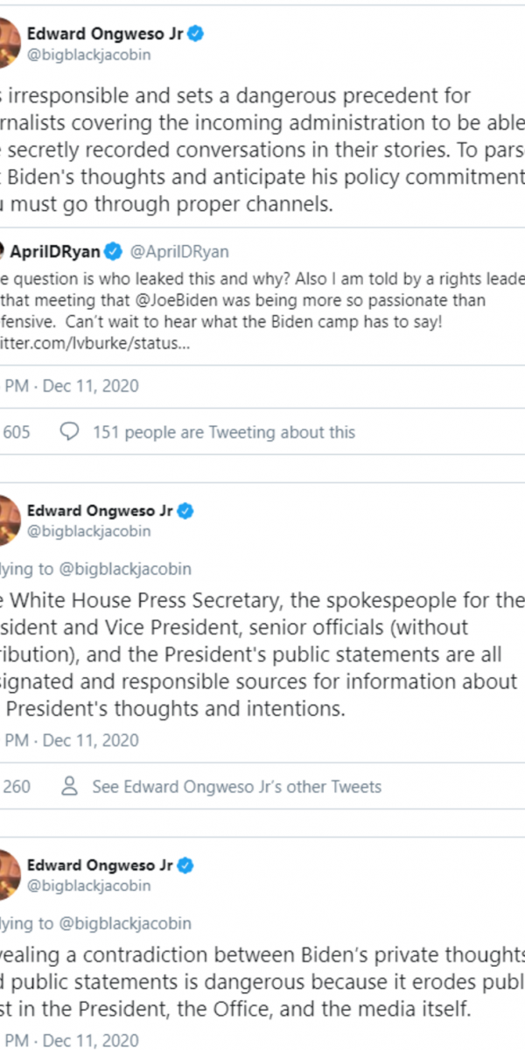The height and width of the screenshot is (1050, 525).
Task: Click the @bigblackjacobin handle under the first tweet author
Action: (x=88, y=54)
